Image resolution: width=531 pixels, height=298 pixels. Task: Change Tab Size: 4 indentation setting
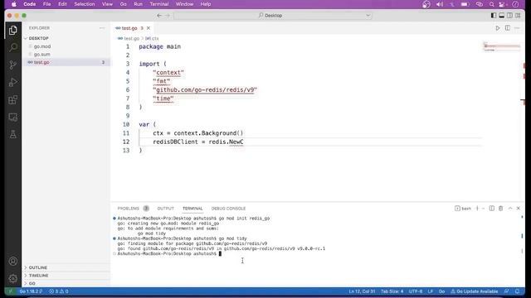392,291
